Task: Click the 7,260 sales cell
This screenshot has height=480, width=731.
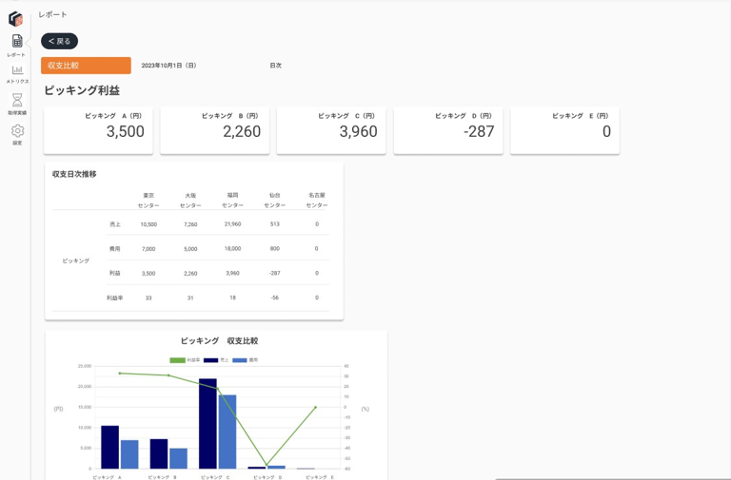Action: [x=190, y=224]
